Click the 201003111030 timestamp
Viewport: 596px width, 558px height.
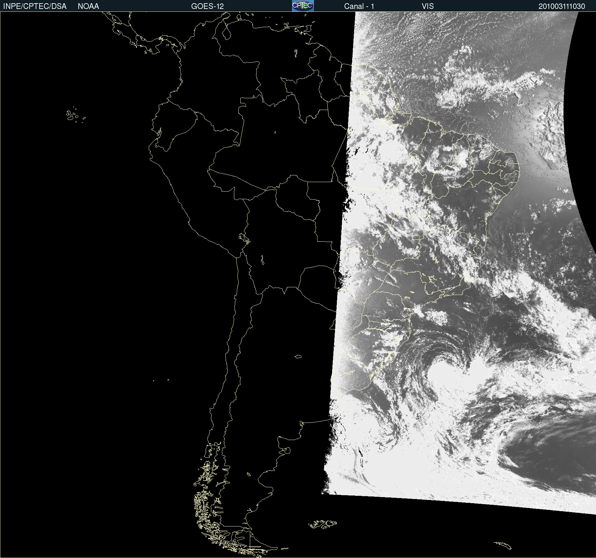pos(562,6)
